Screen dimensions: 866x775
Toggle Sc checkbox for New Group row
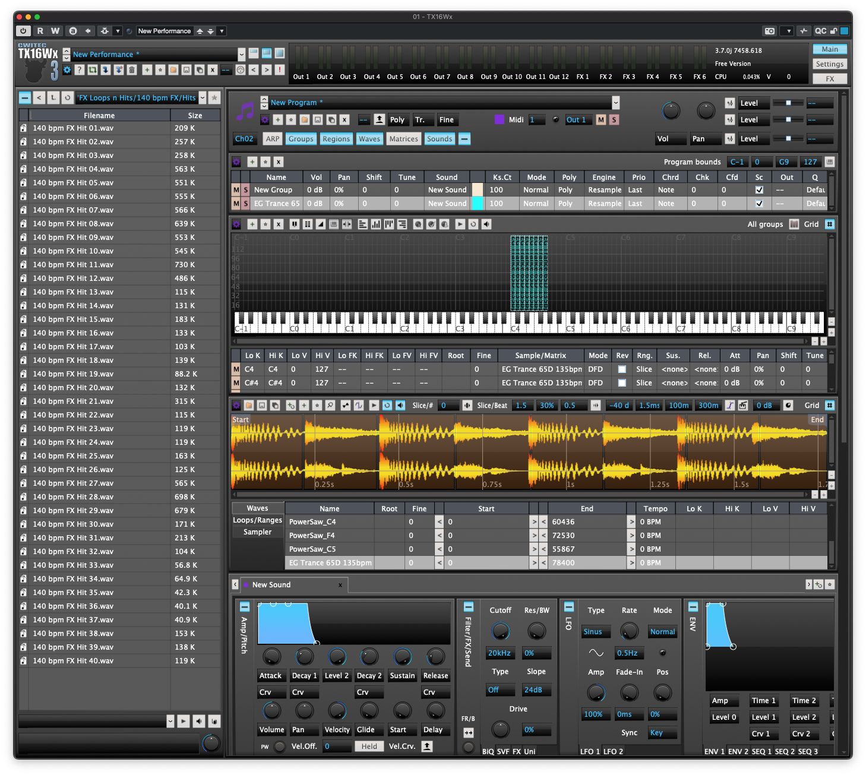(759, 190)
